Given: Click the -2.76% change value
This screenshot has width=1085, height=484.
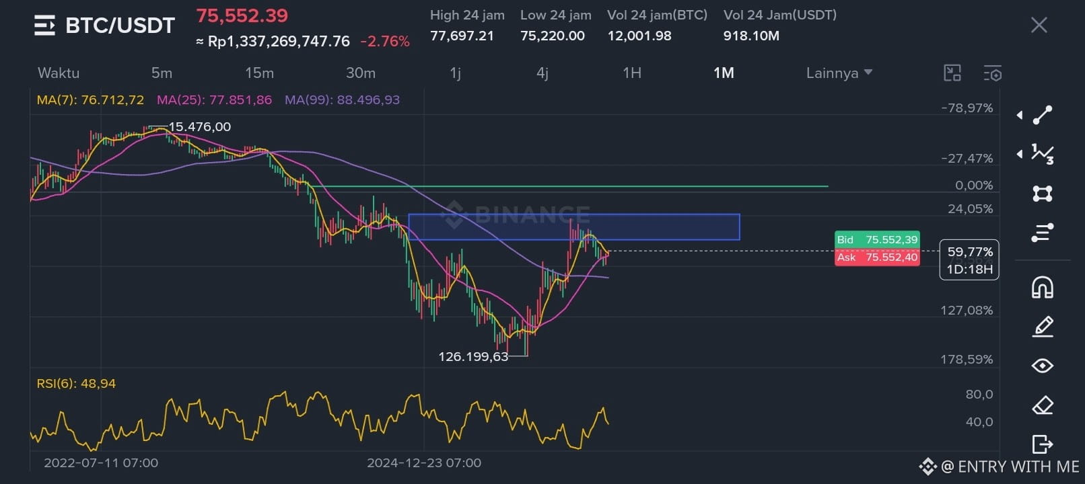Looking at the screenshot, I should (x=385, y=42).
